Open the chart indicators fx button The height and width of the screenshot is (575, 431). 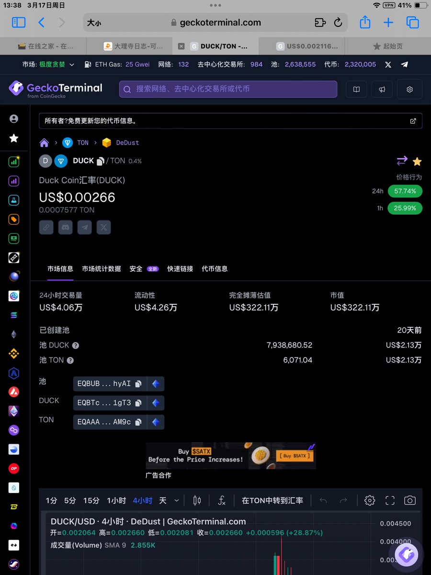tap(221, 501)
